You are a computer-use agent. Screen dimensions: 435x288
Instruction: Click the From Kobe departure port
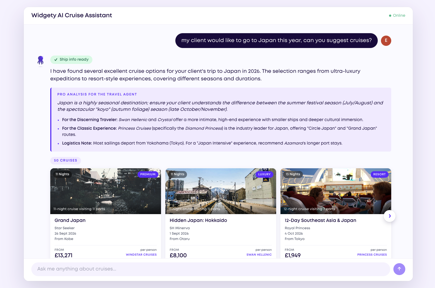pyautogui.click(x=64, y=239)
